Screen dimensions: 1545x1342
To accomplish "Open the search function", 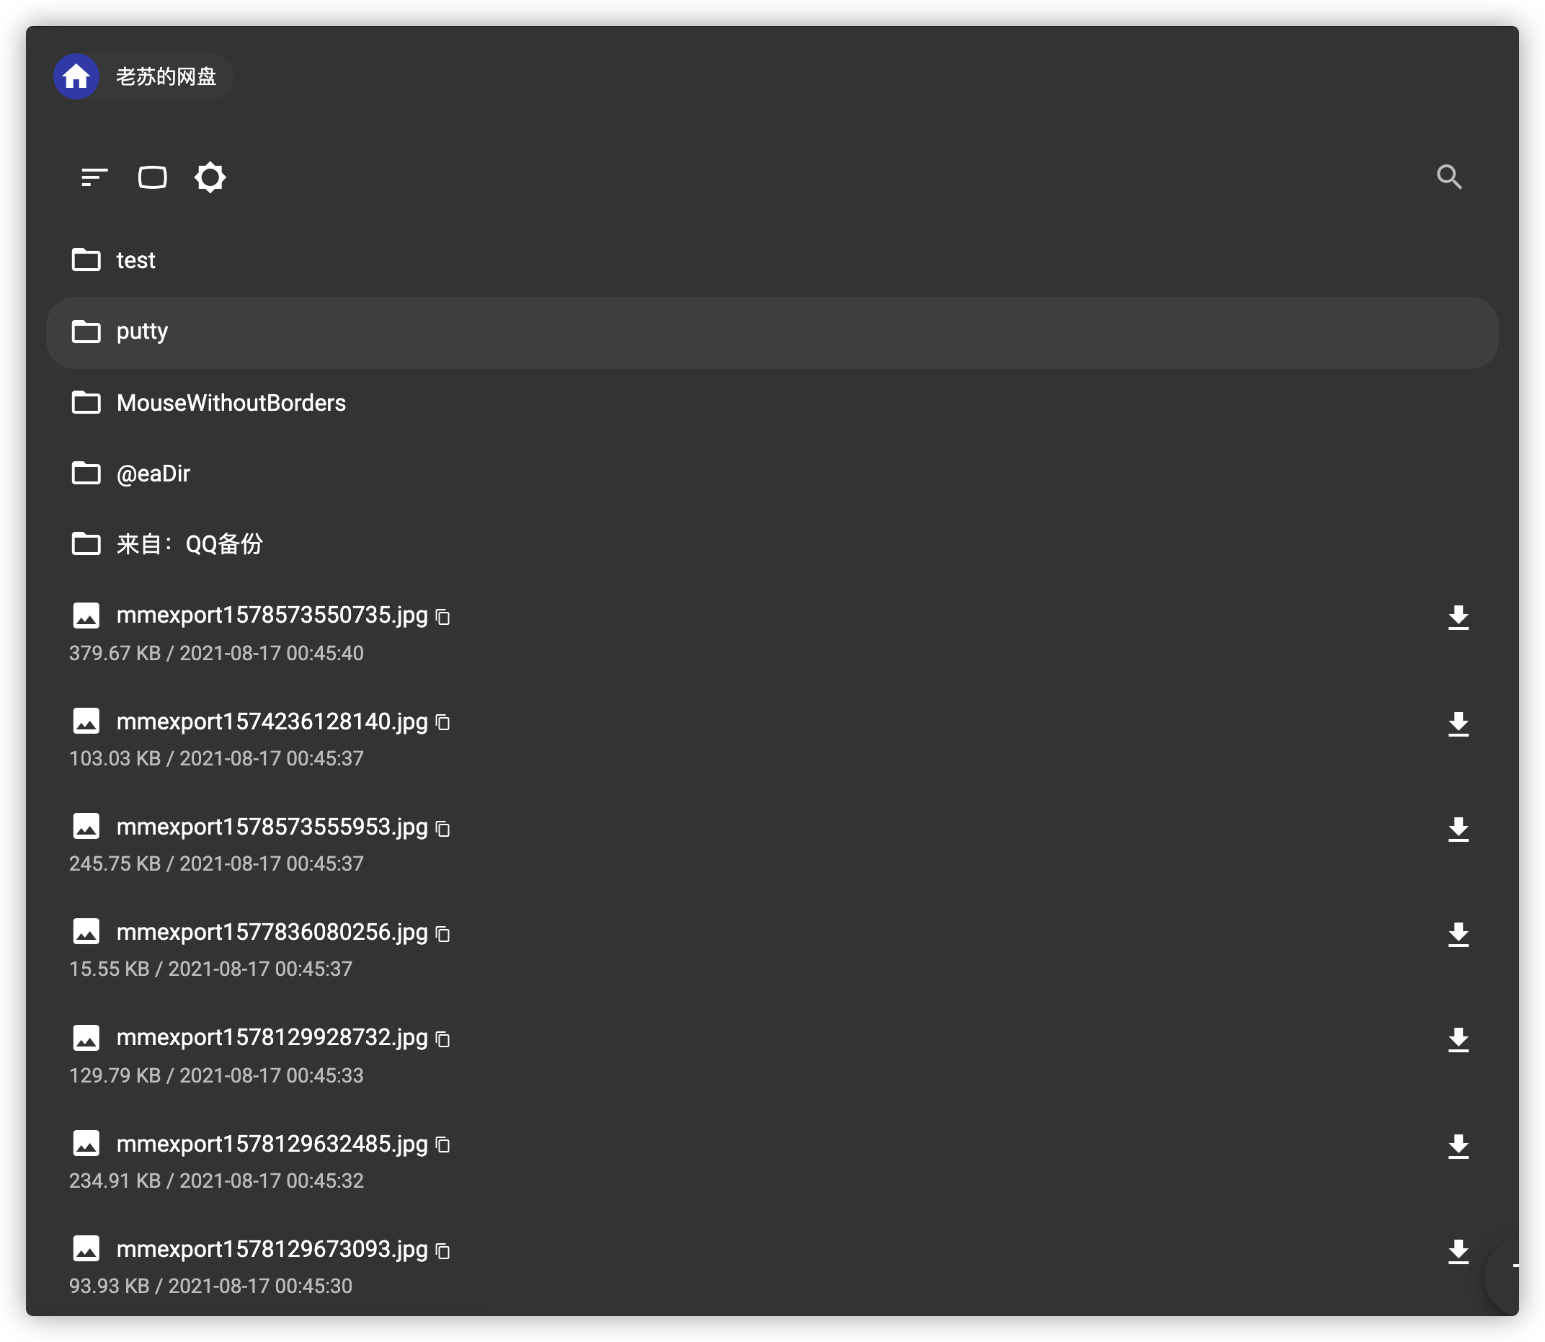I will pyautogui.click(x=1451, y=177).
